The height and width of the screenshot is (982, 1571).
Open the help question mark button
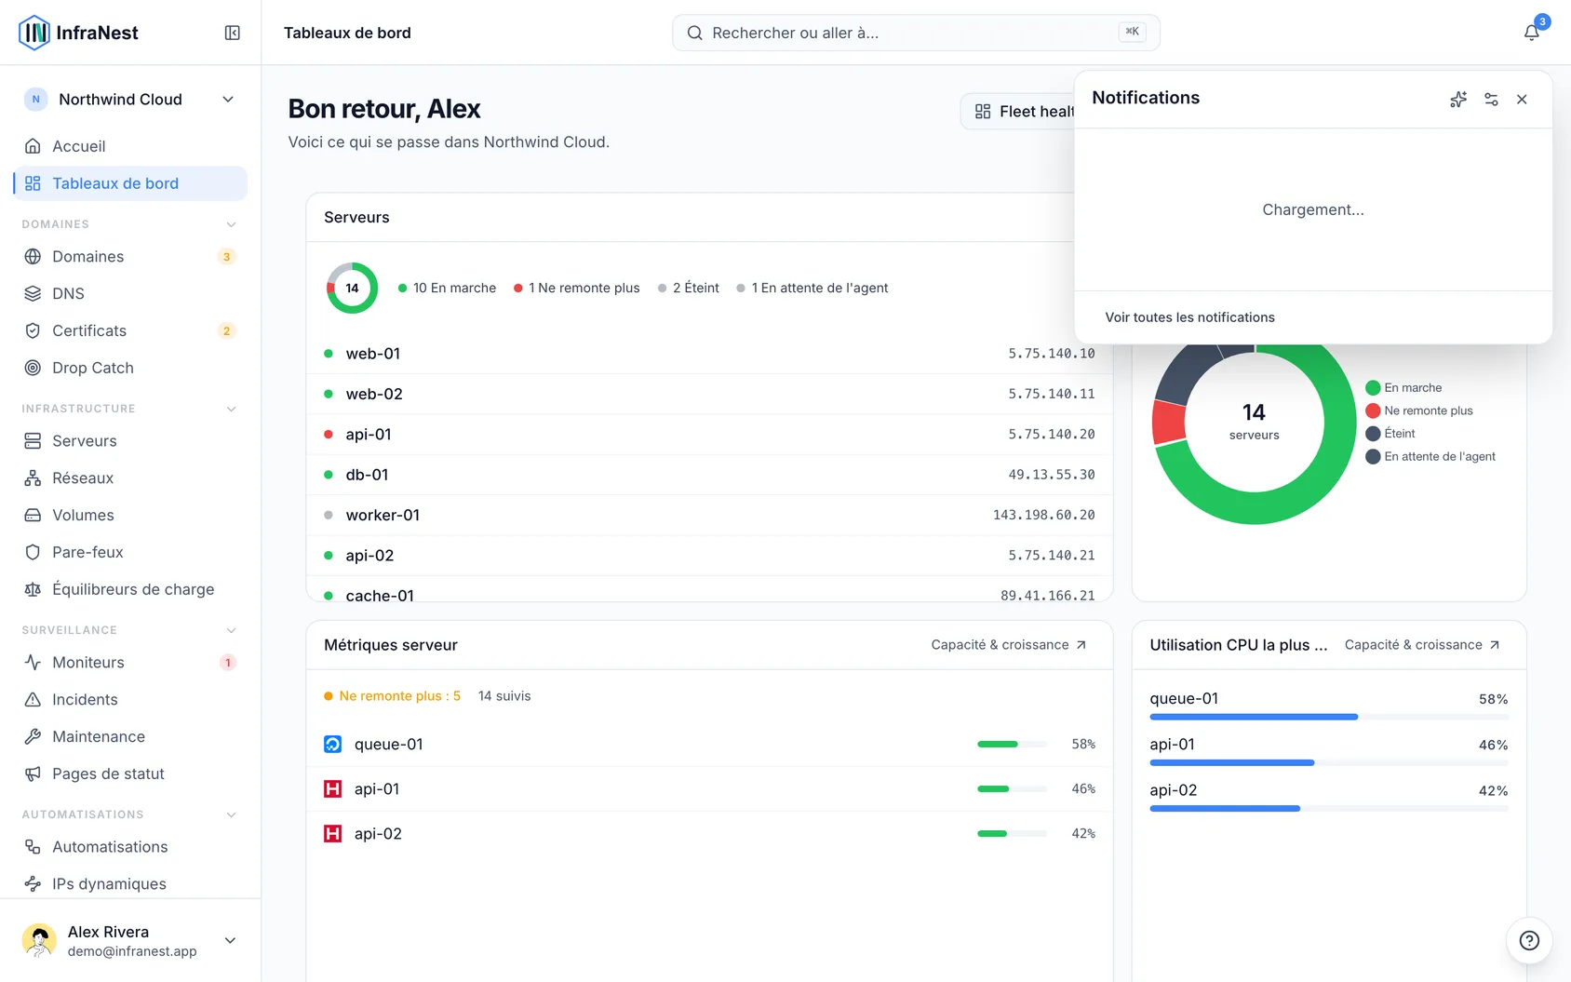pyautogui.click(x=1529, y=940)
